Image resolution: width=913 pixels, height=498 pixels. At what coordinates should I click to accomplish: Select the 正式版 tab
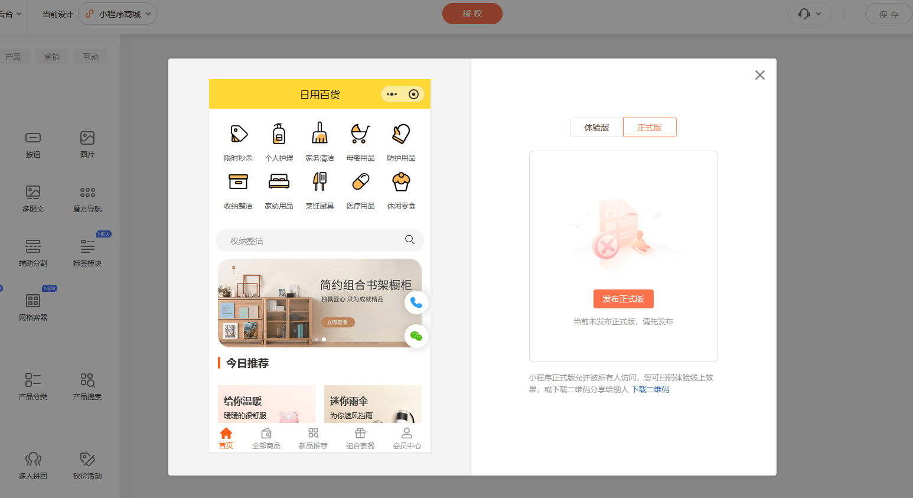click(x=650, y=128)
